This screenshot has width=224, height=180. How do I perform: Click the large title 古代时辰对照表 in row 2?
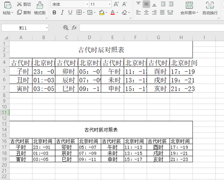[101, 50]
